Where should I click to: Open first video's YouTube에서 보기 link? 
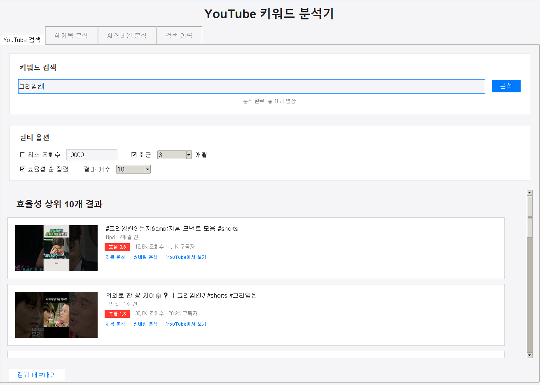186,257
